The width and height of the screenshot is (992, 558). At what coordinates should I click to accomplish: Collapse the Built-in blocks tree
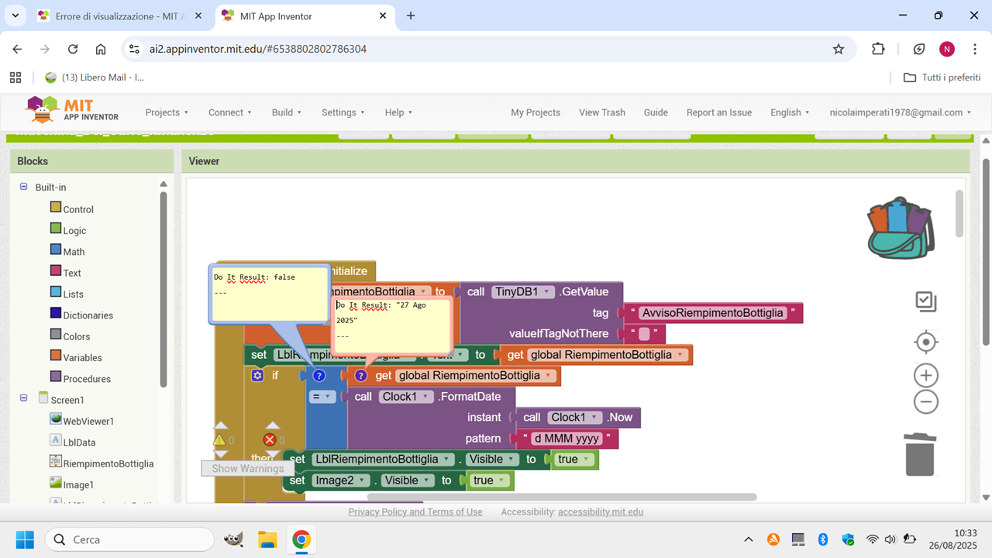click(24, 187)
